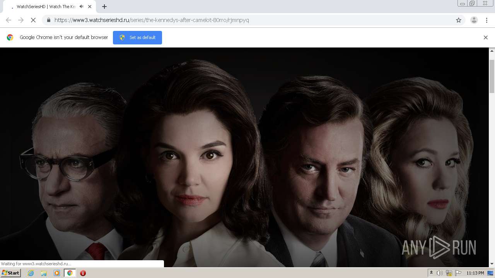Click the Show desktop button
The height and width of the screenshot is (278, 495).
pos(491,273)
